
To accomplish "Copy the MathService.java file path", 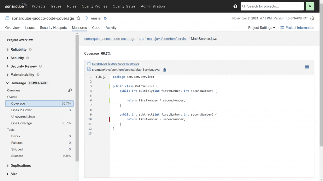I will 165,70.
